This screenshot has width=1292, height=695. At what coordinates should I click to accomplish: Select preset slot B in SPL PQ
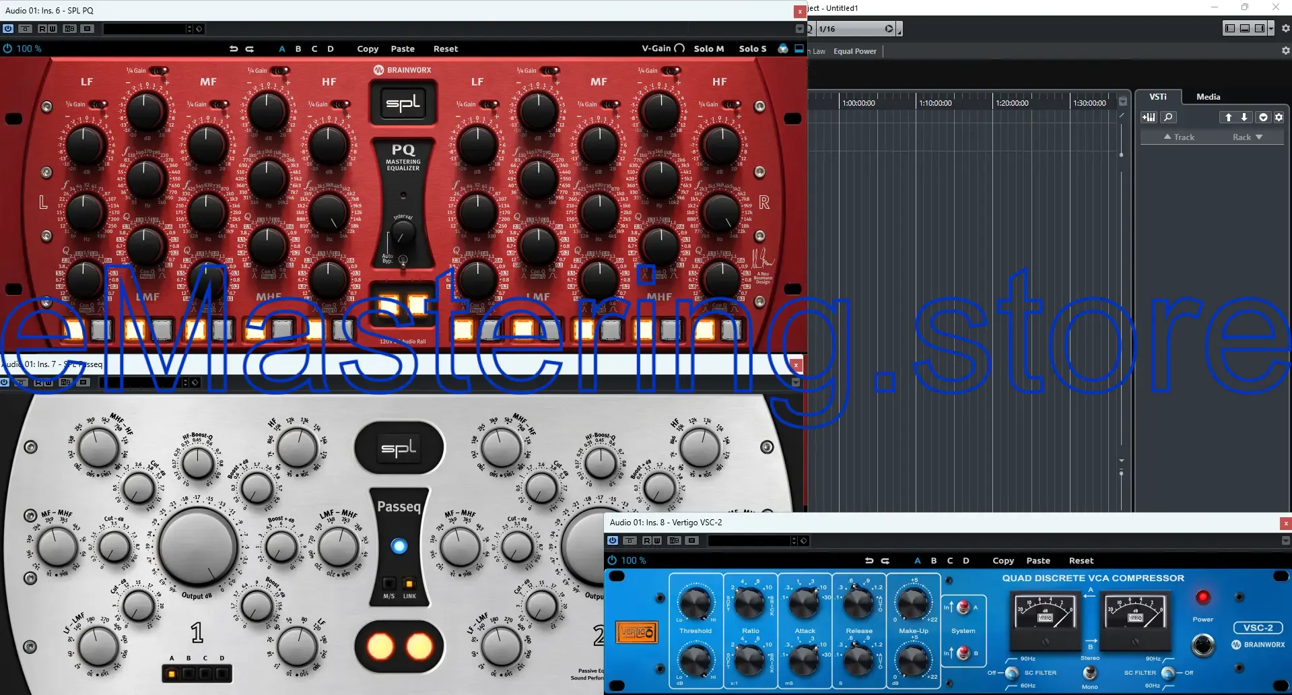pos(298,48)
